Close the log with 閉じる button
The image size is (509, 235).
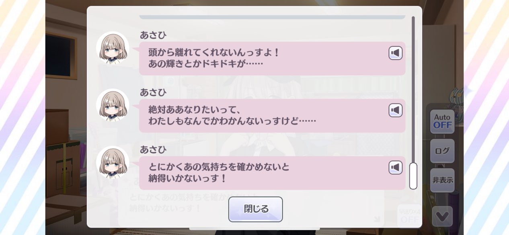tap(256, 209)
